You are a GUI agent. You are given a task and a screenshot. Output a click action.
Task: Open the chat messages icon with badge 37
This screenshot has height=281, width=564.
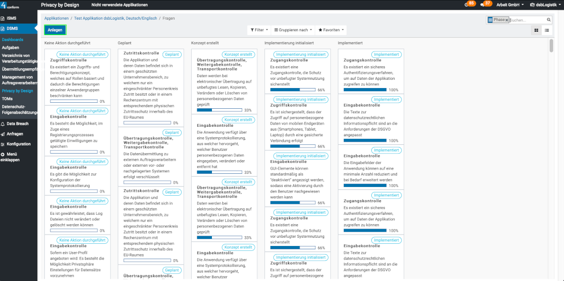point(485,4)
